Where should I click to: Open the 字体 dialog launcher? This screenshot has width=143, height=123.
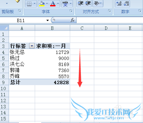point(71,11)
